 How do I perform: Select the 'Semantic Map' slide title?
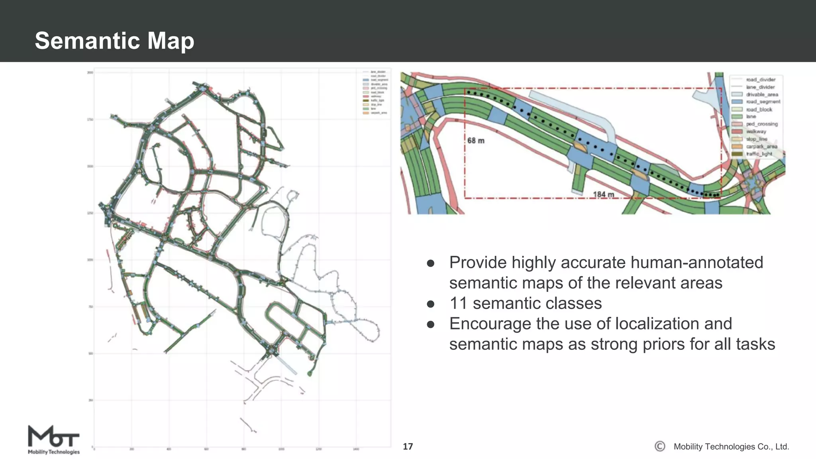tap(114, 41)
